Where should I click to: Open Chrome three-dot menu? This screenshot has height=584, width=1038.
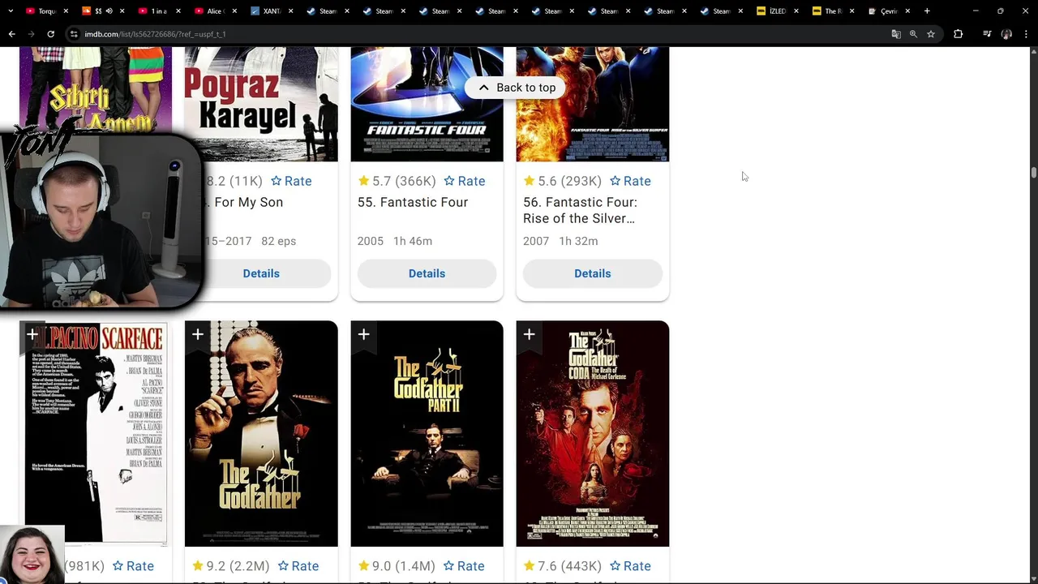pyautogui.click(x=1026, y=34)
